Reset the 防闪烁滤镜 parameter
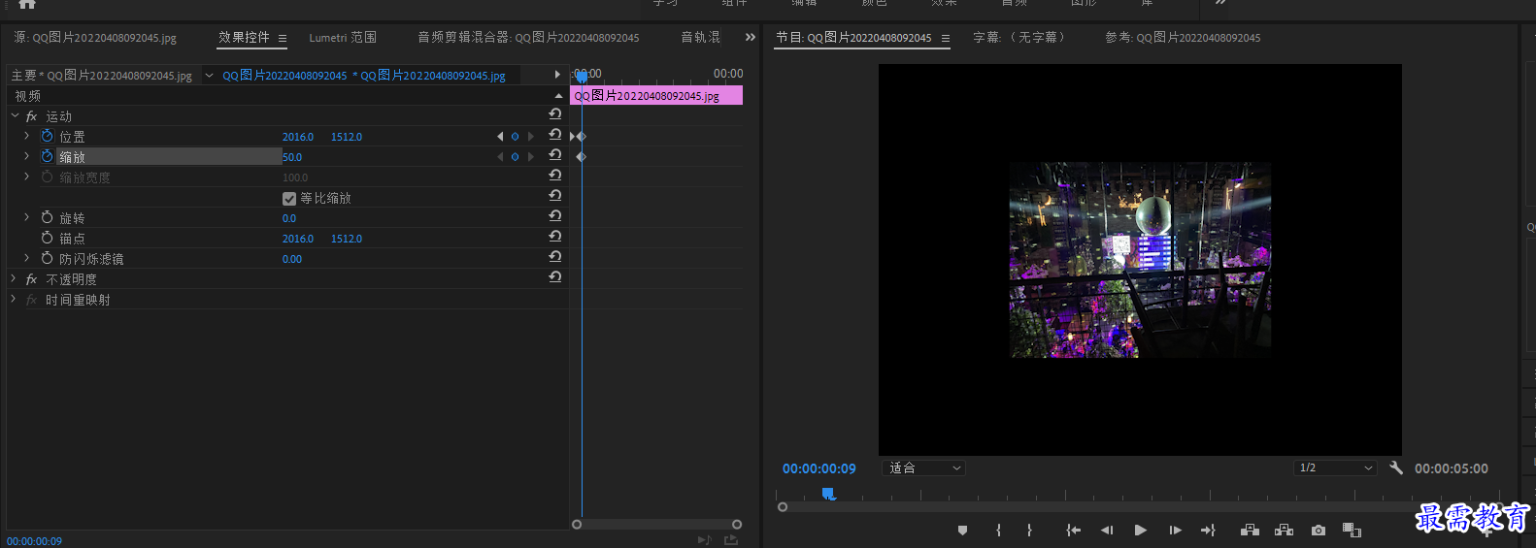 555,257
